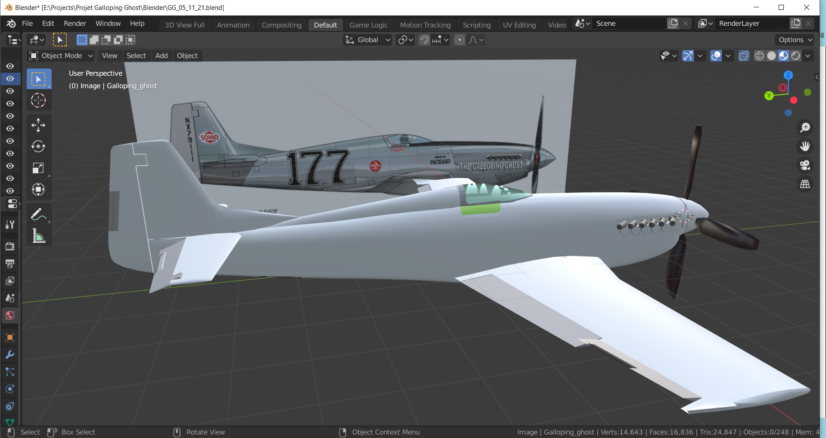826x438 pixels.
Task: Open the viewport View menu
Action: (109, 56)
